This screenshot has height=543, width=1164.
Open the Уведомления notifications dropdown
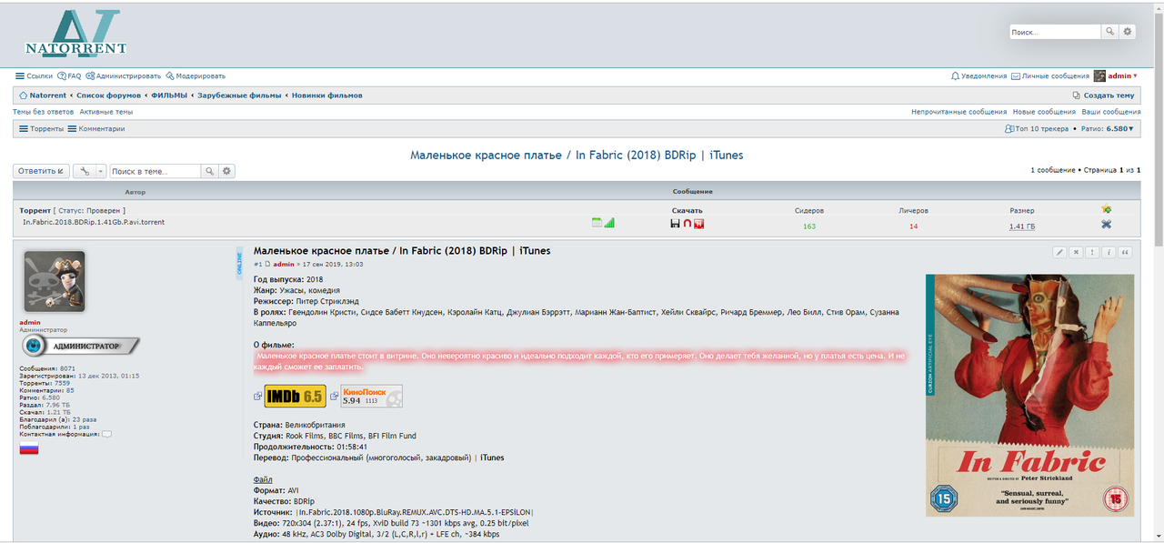pos(978,76)
